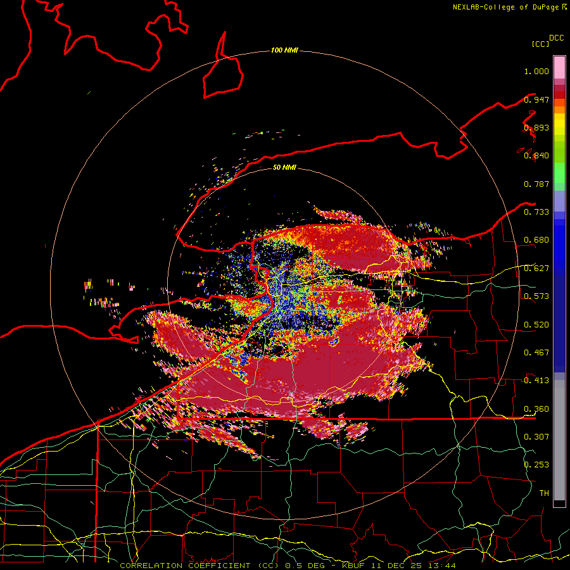Click the 11 DEC 25 date text
Viewport: 570px width, 570px height.
click(x=396, y=566)
